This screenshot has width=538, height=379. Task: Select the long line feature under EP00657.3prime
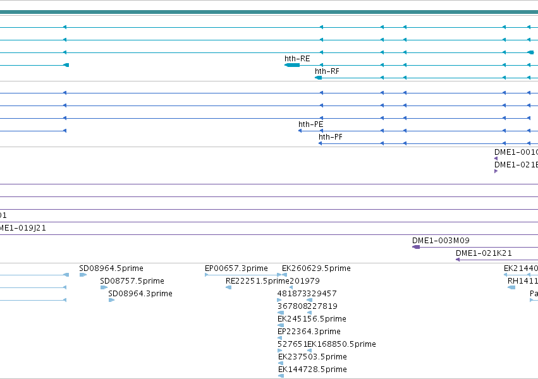(243, 275)
